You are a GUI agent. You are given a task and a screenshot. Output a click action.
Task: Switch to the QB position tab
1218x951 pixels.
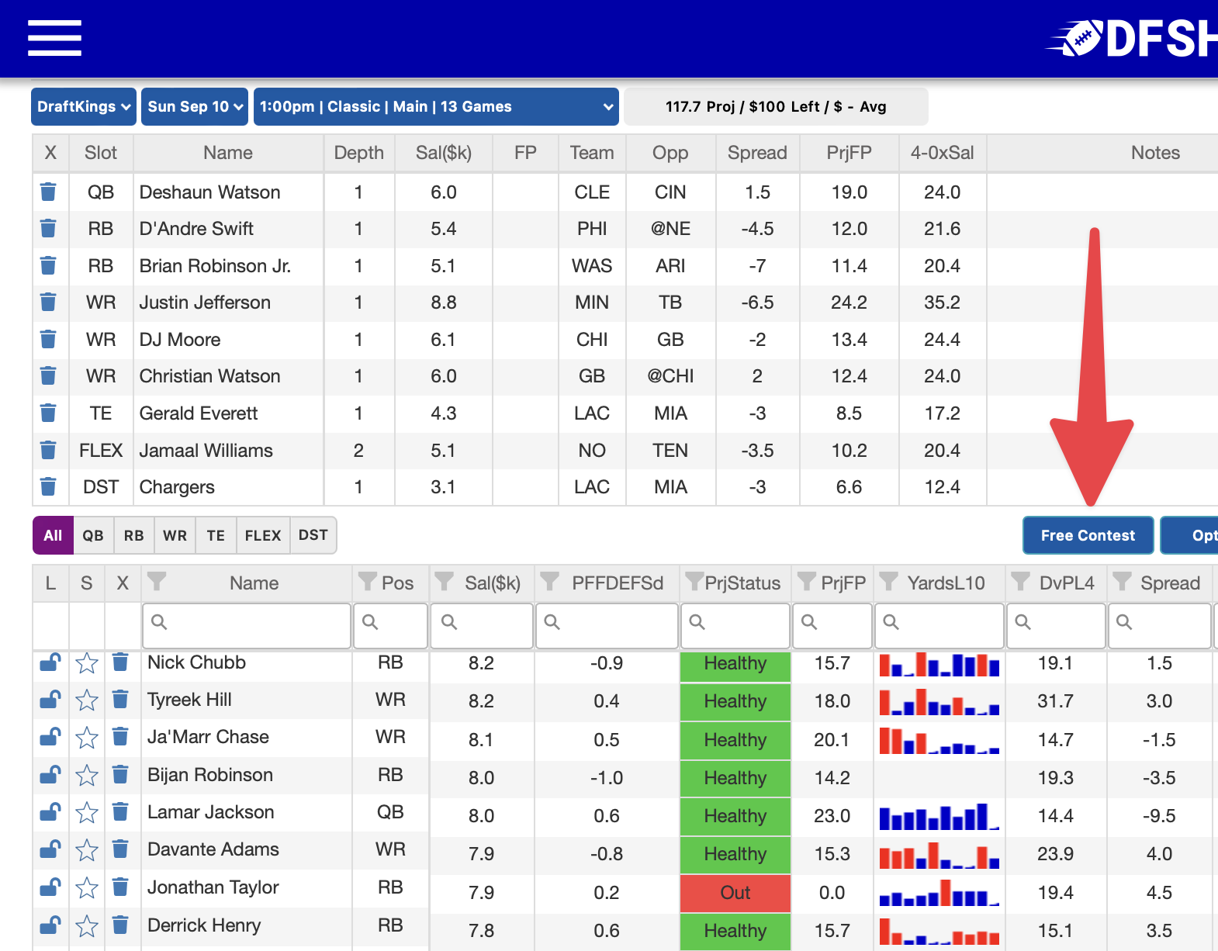point(93,535)
